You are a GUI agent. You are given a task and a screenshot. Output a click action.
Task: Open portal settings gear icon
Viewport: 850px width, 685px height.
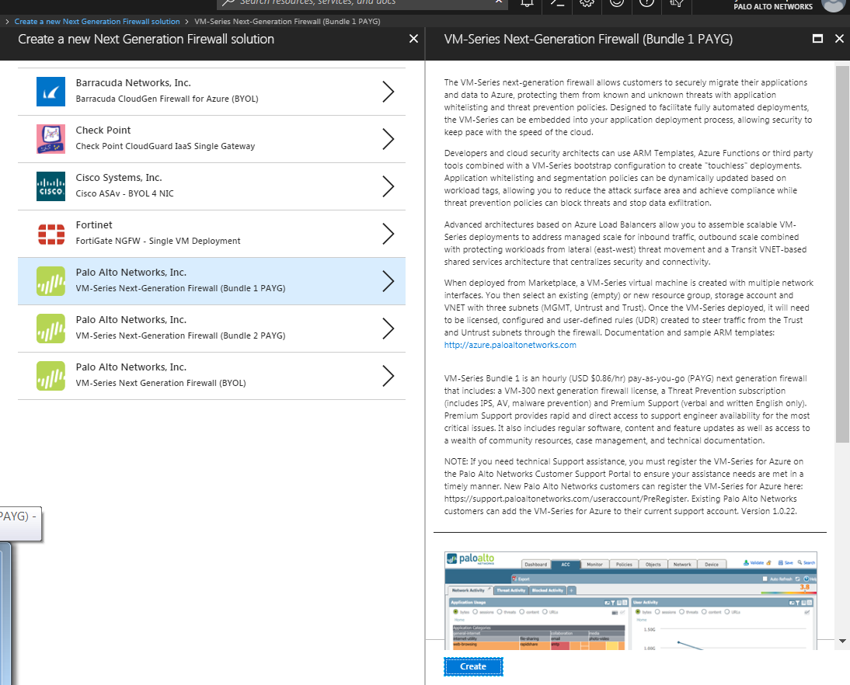(587, 2)
